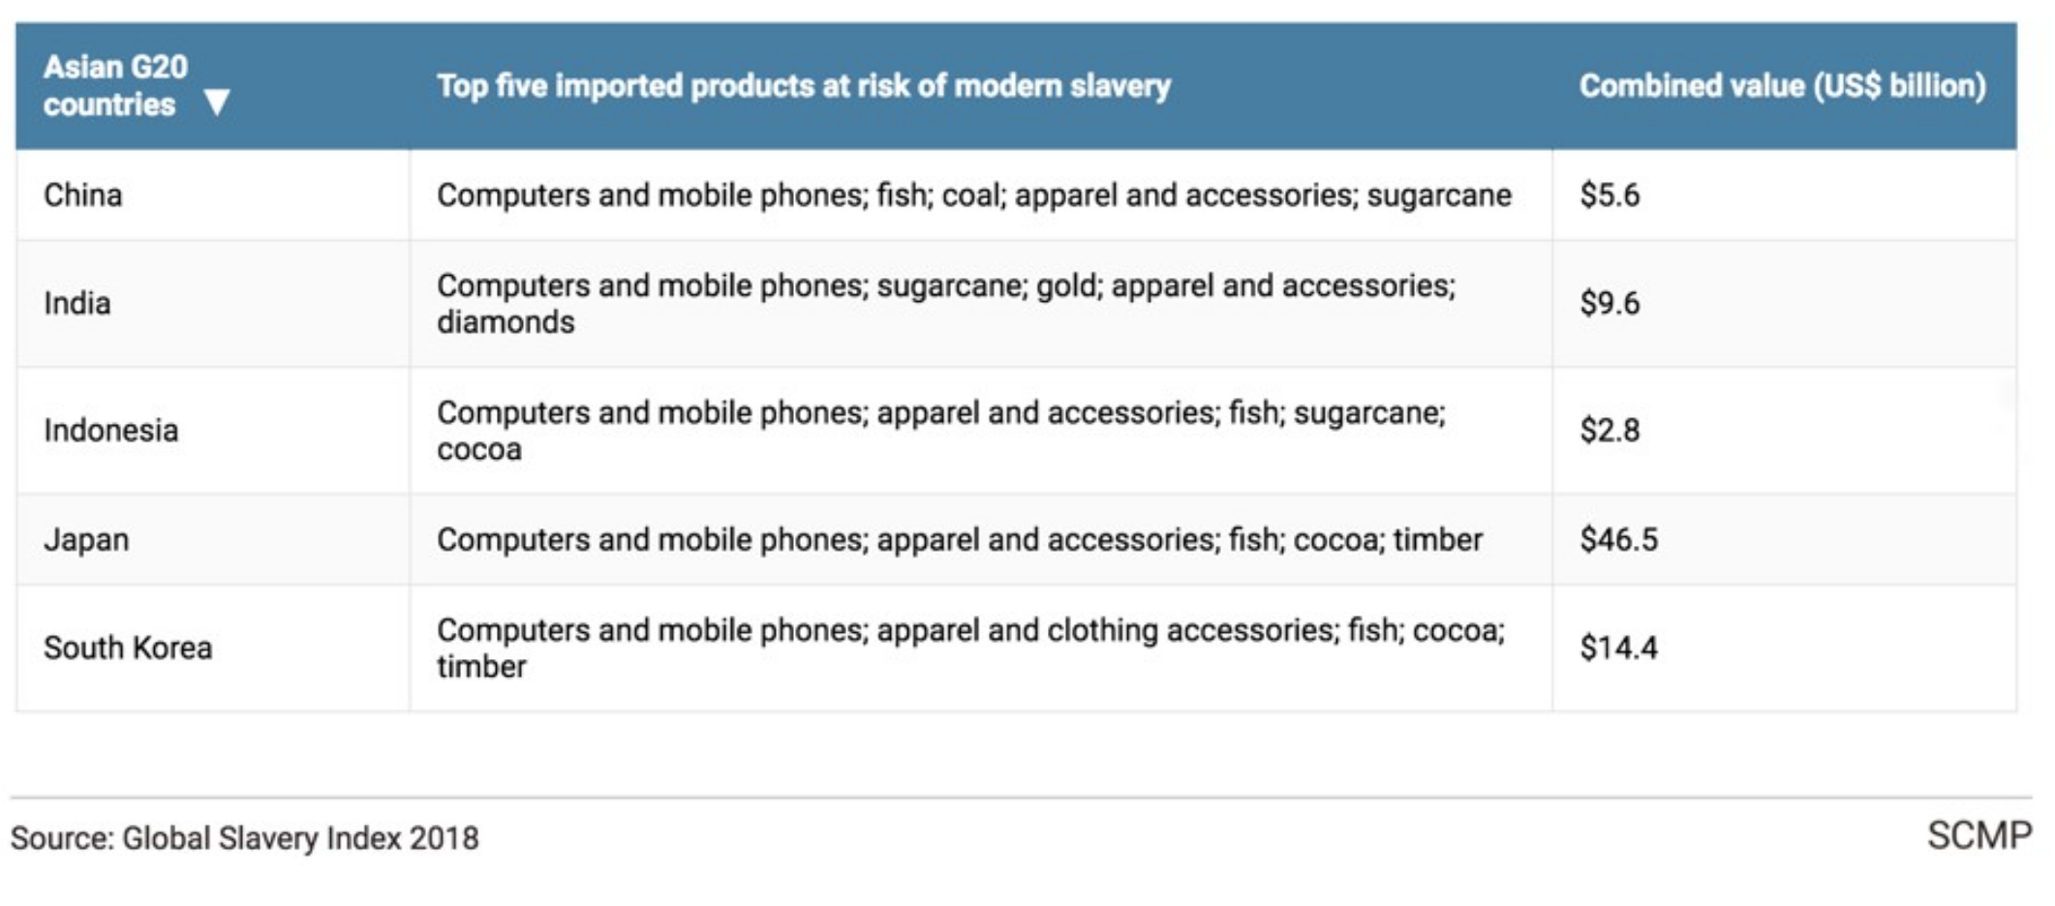Click the Combined value (US$ billion) header

(x=1782, y=86)
